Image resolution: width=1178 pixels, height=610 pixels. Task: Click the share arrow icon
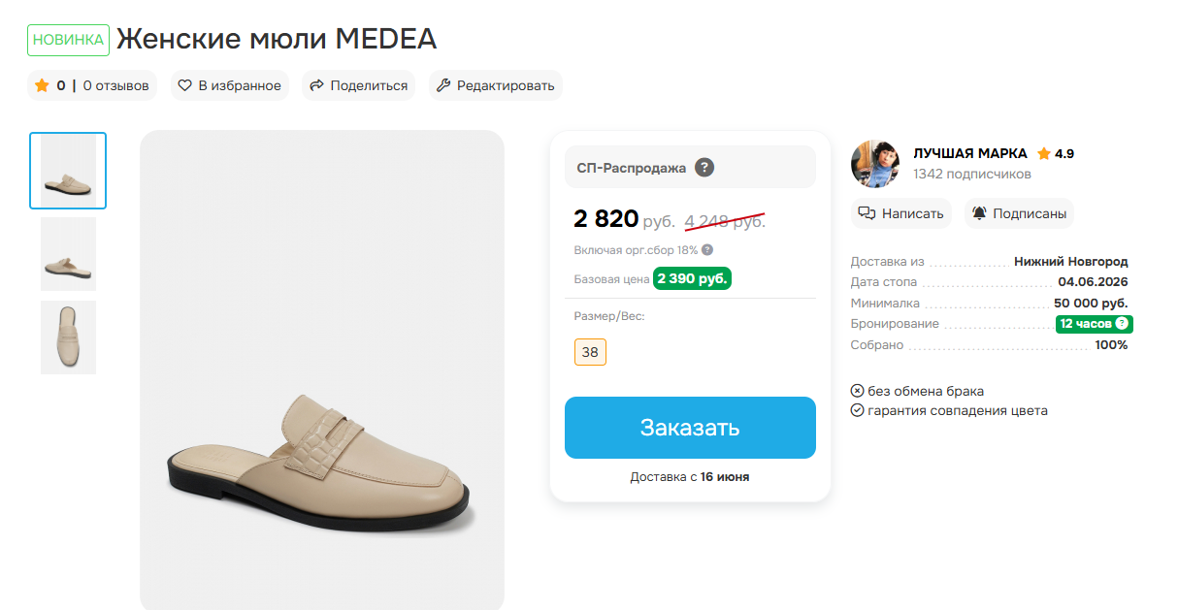[316, 85]
